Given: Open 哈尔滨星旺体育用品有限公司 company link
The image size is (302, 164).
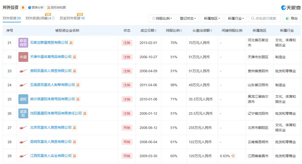Looking at the screenshot, I should (53, 99).
